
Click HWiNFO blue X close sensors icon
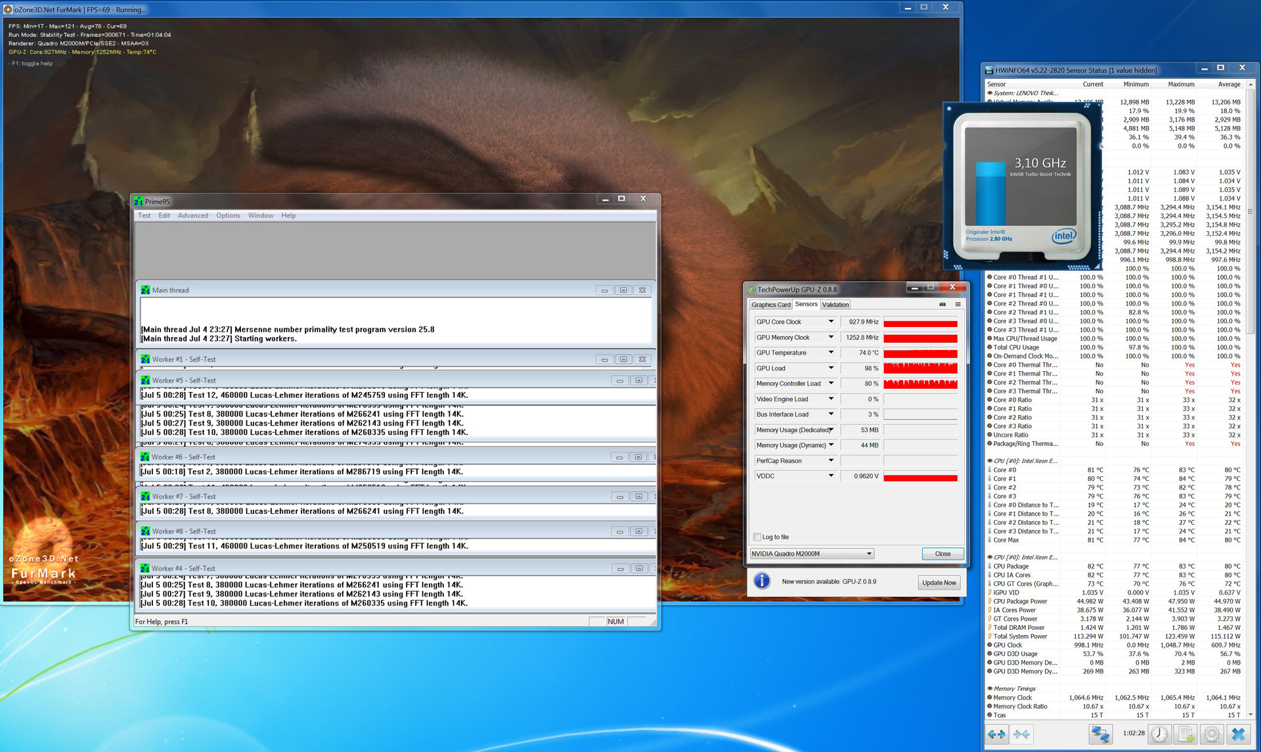1238,734
